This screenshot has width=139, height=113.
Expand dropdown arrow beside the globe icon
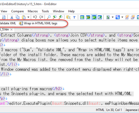click(x=122, y=17)
